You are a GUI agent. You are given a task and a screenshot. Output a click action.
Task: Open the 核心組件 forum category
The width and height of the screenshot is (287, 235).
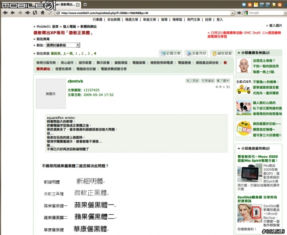pos(67,63)
